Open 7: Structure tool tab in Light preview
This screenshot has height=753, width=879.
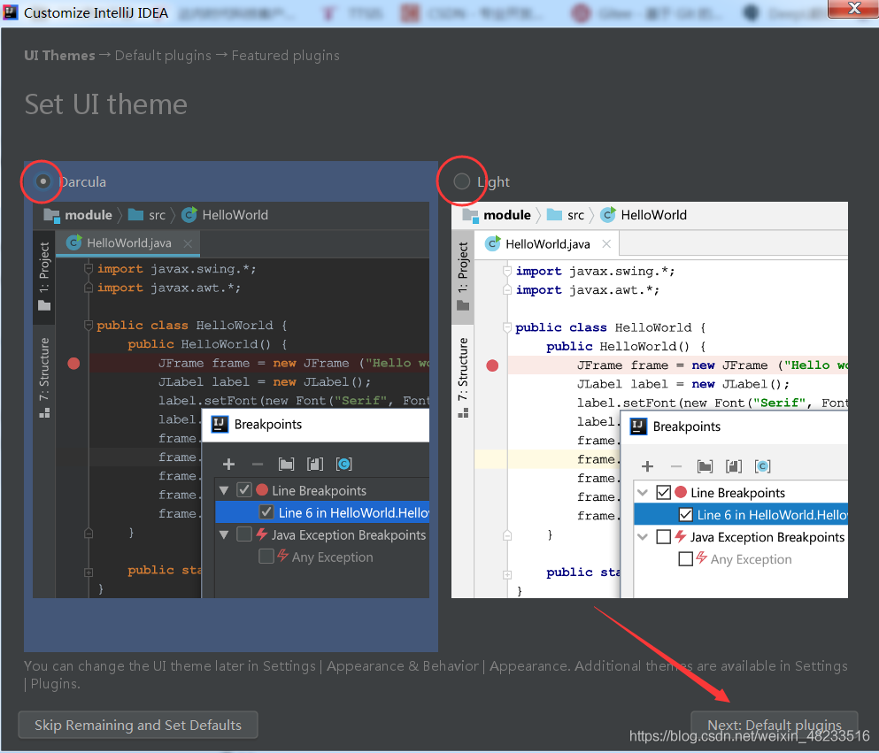[463, 378]
